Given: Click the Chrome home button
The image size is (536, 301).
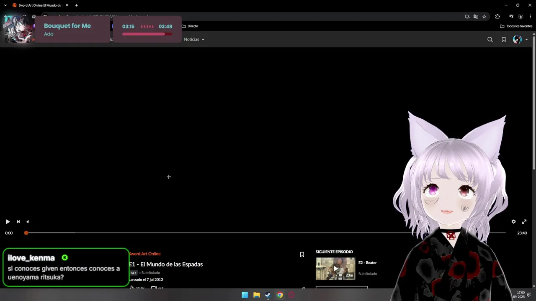Looking at the screenshot, I should click(34, 17).
